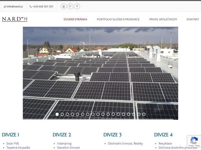Click the NARD logo
Viewport: 201px width, 150px height.
(15, 19)
